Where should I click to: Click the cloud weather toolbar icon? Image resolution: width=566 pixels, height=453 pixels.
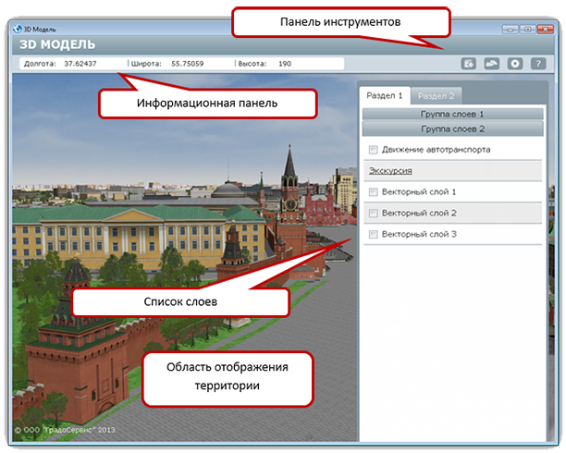(x=491, y=64)
